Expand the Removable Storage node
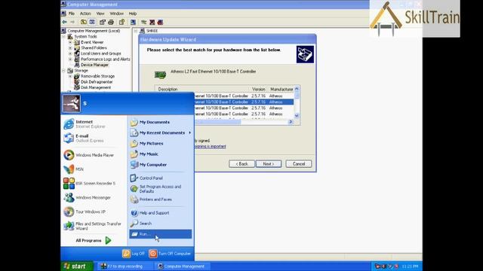Viewport: 483px width, 271px height. coord(70,76)
